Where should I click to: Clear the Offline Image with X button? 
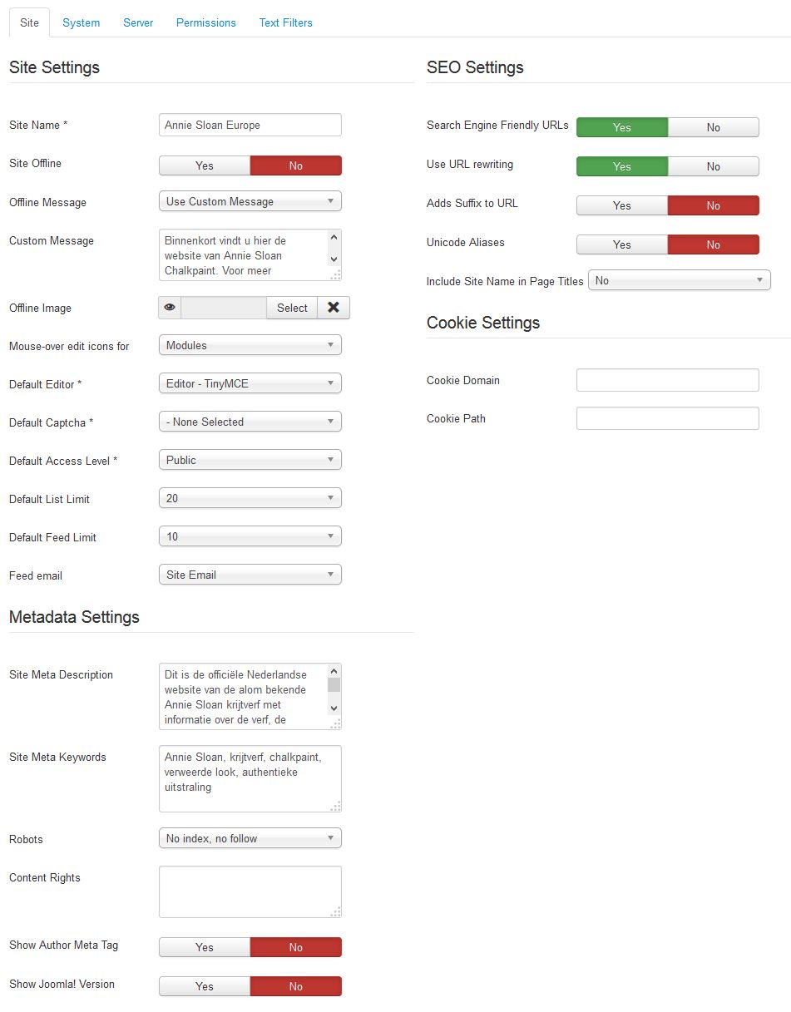pyautogui.click(x=334, y=308)
